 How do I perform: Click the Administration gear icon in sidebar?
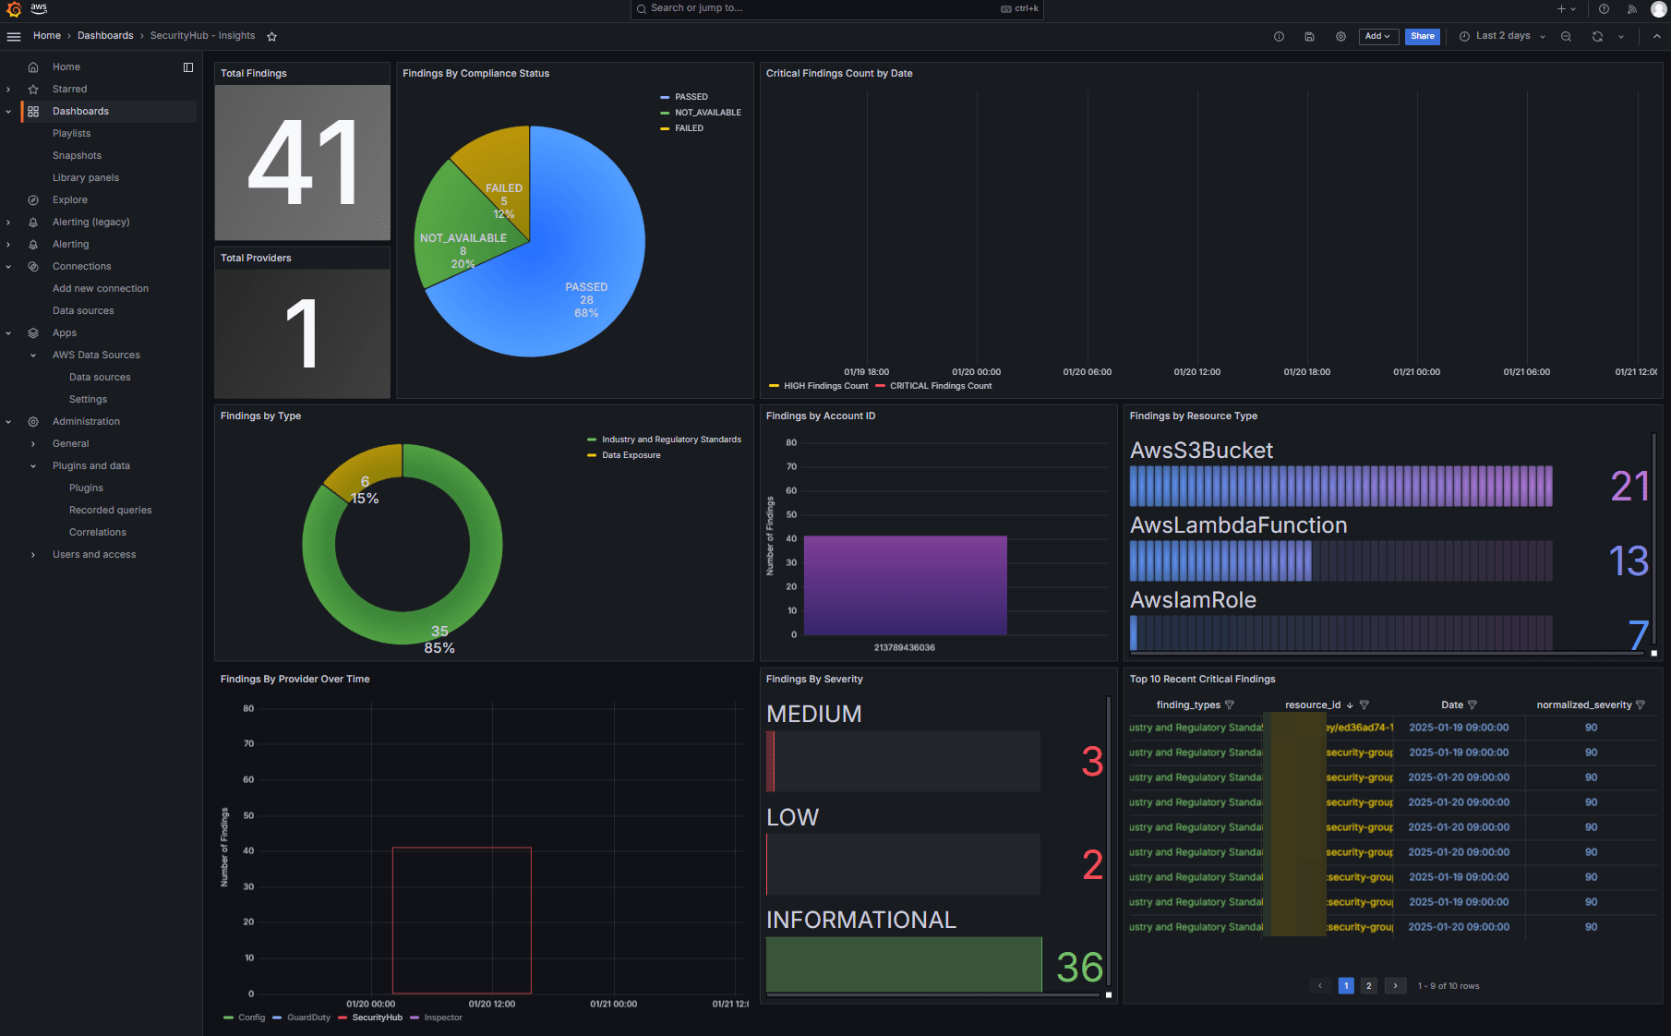33,422
